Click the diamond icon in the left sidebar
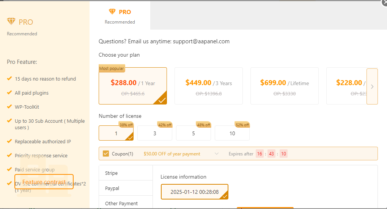387x209 pixels. 11,22
